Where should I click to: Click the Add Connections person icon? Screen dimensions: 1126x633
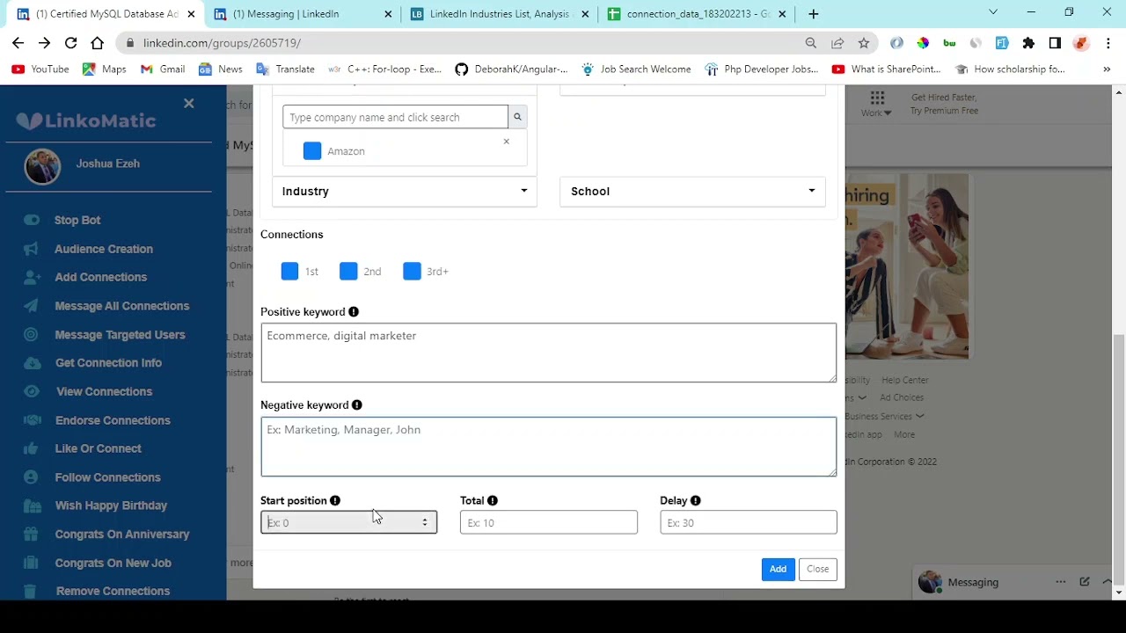pos(32,277)
